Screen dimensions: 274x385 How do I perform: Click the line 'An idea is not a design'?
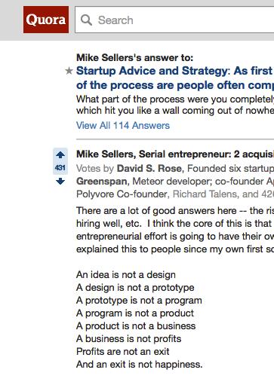pos(126,274)
